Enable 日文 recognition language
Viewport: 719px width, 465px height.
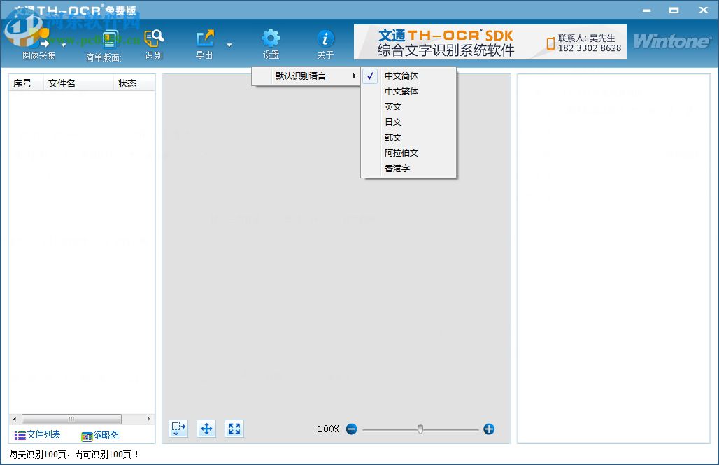[x=392, y=122]
